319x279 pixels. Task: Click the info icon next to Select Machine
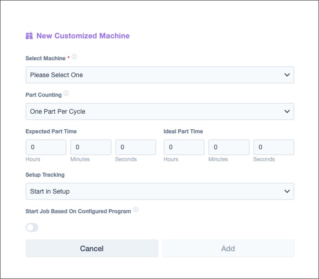tap(74, 57)
